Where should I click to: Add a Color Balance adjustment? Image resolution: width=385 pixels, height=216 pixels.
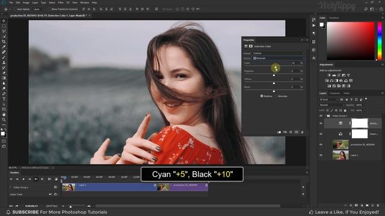[x=331, y=80]
